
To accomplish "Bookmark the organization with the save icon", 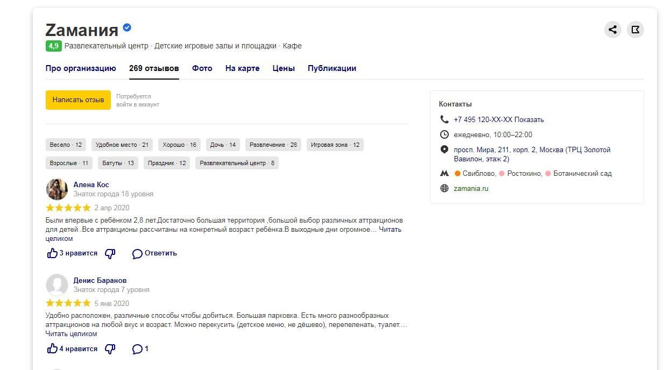I will (x=635, y=30).
